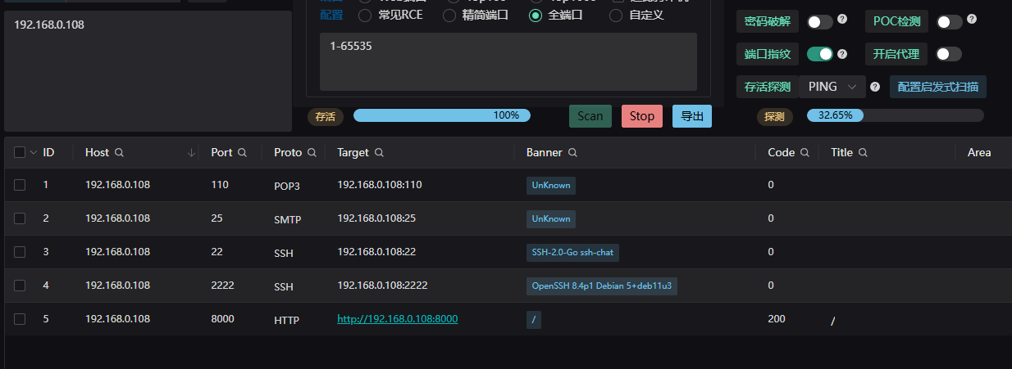Image resolution: width=1012 pixels, height=369 pixels.
Task: Check the row checkbox for port 110
Action: [x=20, y=185]
